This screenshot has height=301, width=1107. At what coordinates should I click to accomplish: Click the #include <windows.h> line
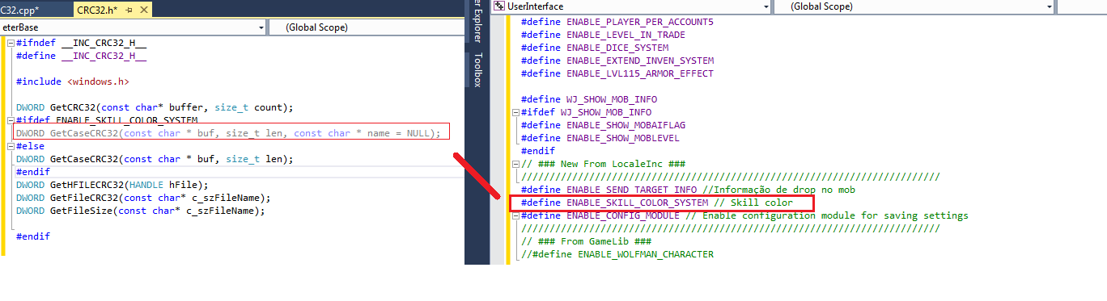point(72,82)
